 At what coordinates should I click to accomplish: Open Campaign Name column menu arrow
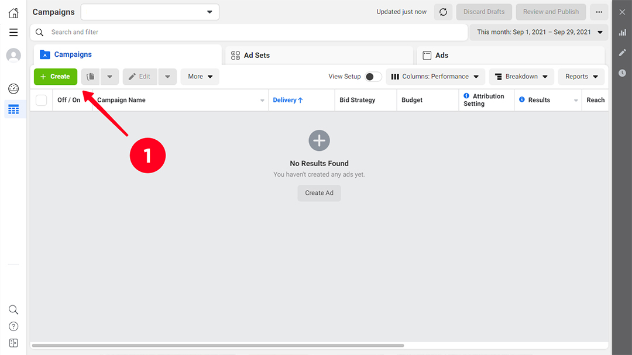pyautogui.click(x=262, y=101)
